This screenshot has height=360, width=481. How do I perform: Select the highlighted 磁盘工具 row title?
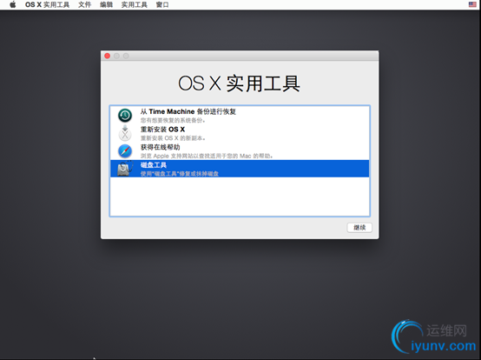(x=154, y=165)
